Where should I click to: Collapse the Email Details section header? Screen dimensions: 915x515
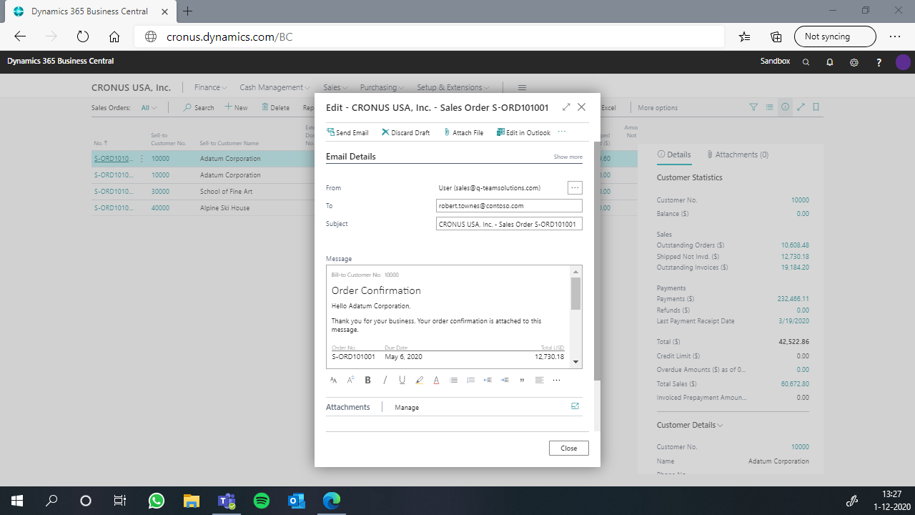point(351,157)
